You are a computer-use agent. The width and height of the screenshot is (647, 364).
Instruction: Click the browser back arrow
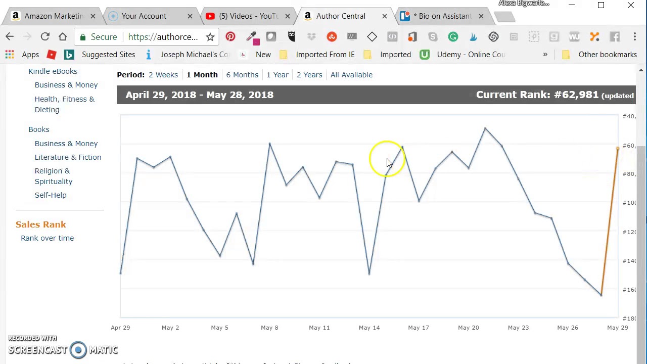tap(10, 36)
